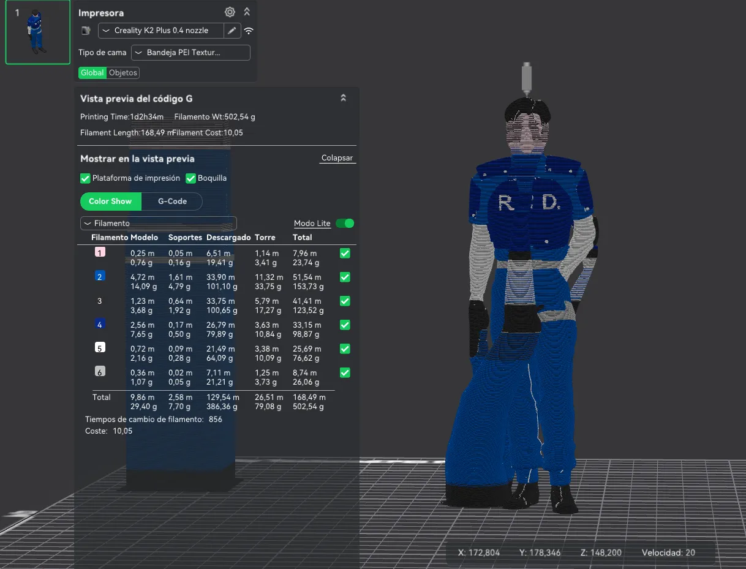Click Printing Time 1d2h34m text

tap(122, 117)
